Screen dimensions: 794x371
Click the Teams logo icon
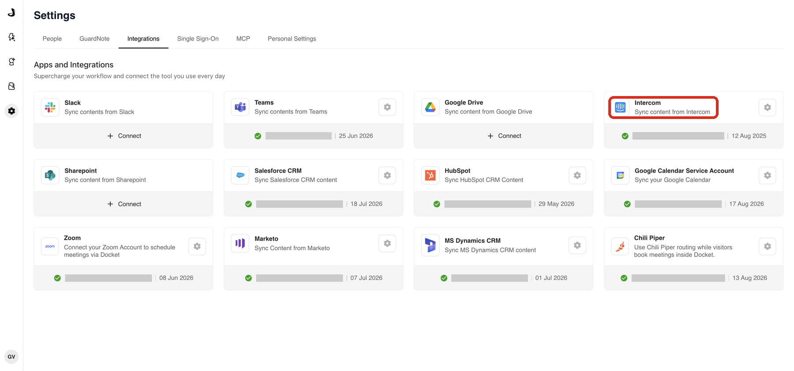(x=240, y=107)
